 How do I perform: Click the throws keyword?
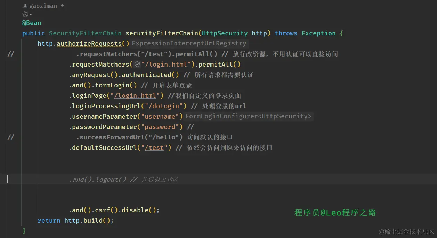point(286,33)
